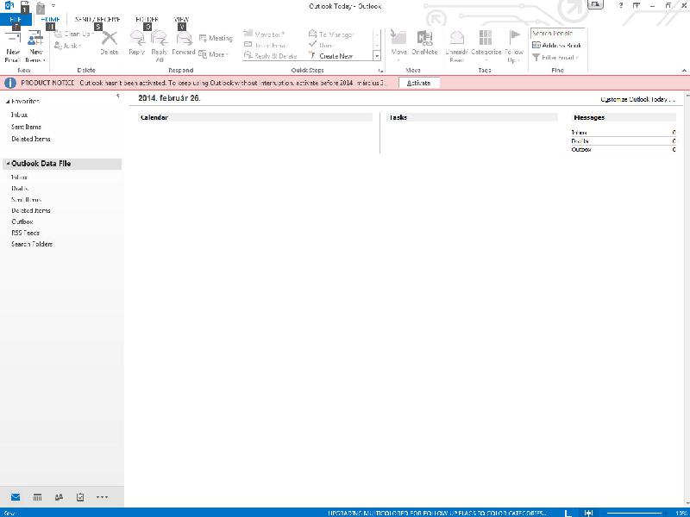Screen dimensions: 690x517
Task: Click the Activate button
Action: [x=418, y=83]
